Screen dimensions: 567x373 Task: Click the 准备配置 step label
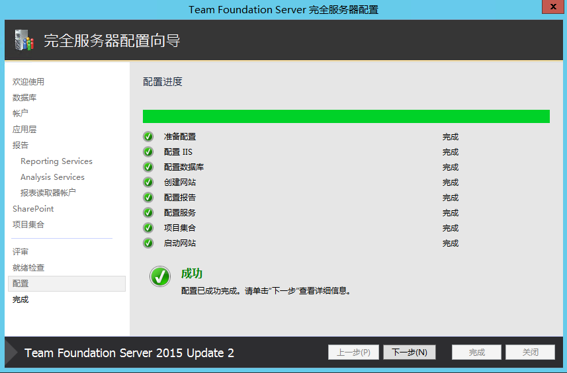(180, 137)
